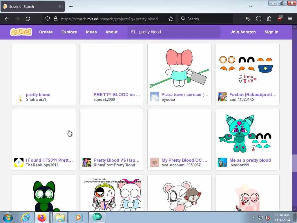Open the About menu item
Image resolution: width=297 pixels, height=223 pixels.
[x=111, y=32]
